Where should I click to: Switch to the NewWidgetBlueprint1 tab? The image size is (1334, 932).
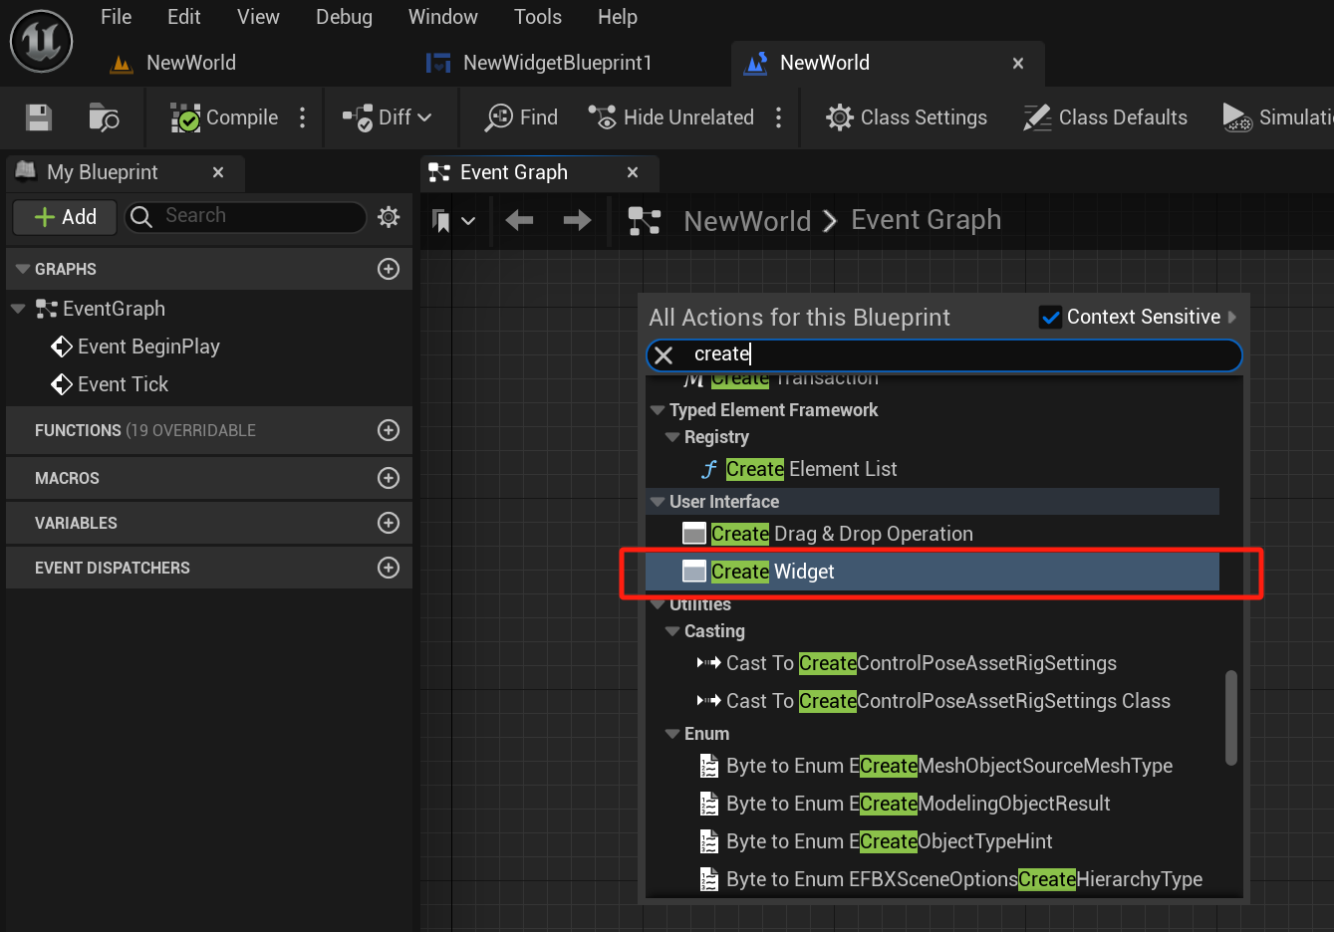click(x=539, y=63)
